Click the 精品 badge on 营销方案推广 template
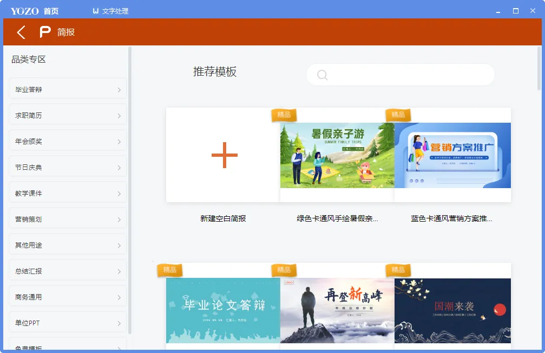 [x=398, y=115]
